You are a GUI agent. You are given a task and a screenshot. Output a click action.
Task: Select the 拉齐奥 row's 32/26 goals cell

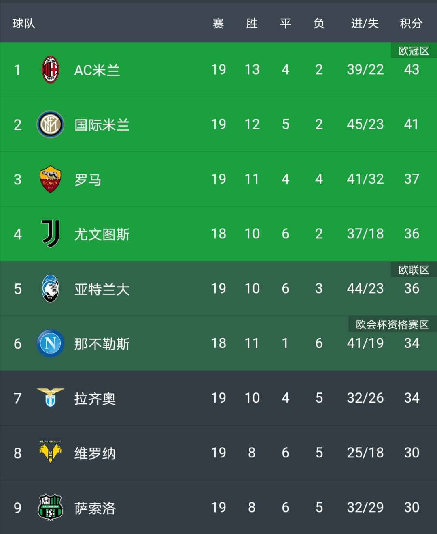coord(365,398)
